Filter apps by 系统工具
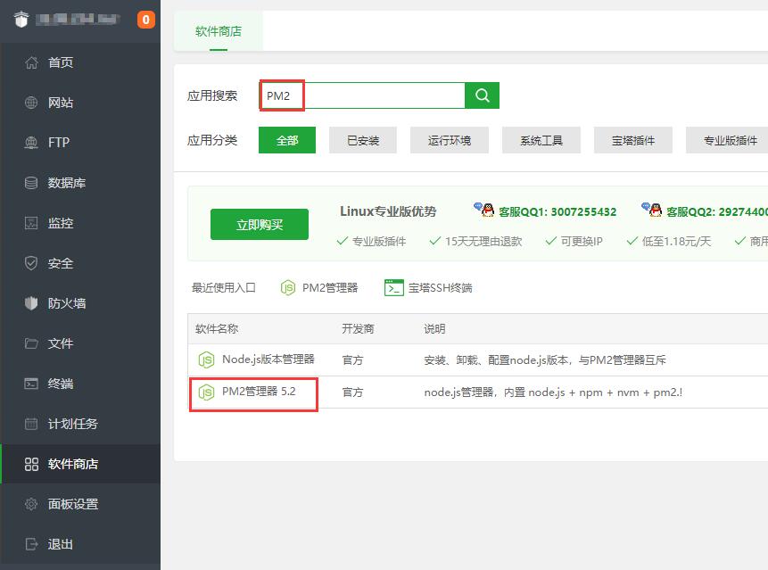Image resolution: width=768 pixels, height=570 pixels. click(541, 140)
